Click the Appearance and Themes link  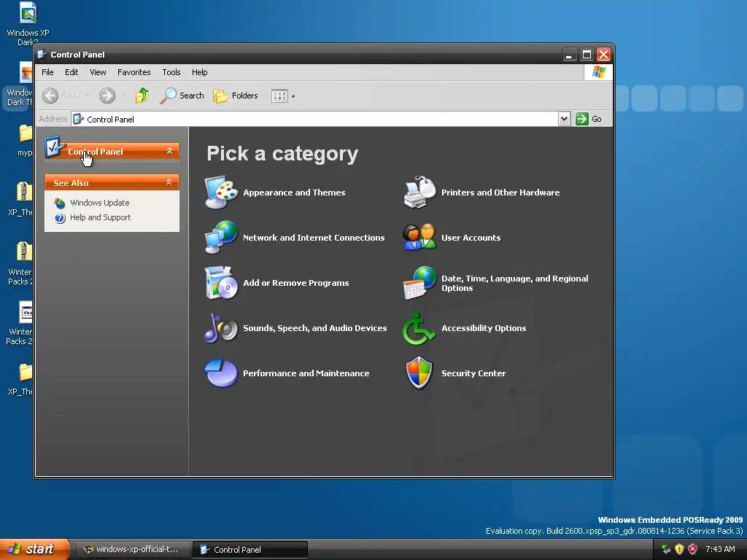294,192
